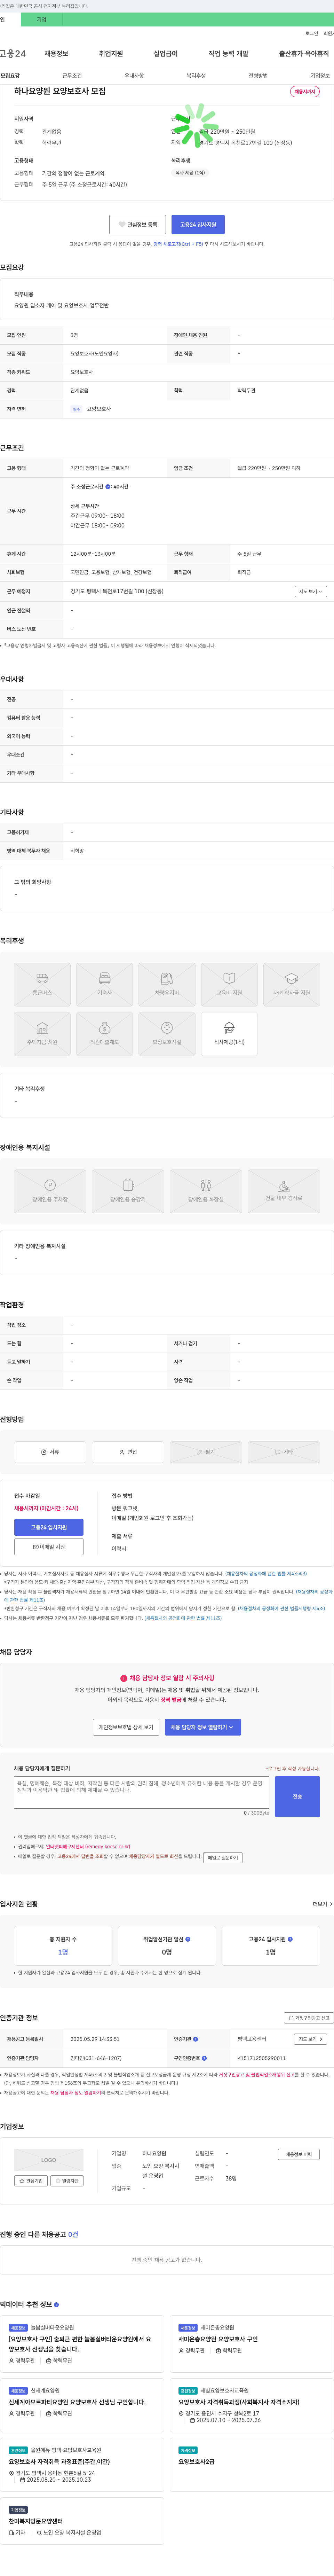This screenshot has height=2576, width=334.
Task: Switch to the 전형방법 tab
Action: click(x=258, y=76)
